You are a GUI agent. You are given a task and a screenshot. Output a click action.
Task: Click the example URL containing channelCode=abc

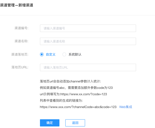point(78,107)
